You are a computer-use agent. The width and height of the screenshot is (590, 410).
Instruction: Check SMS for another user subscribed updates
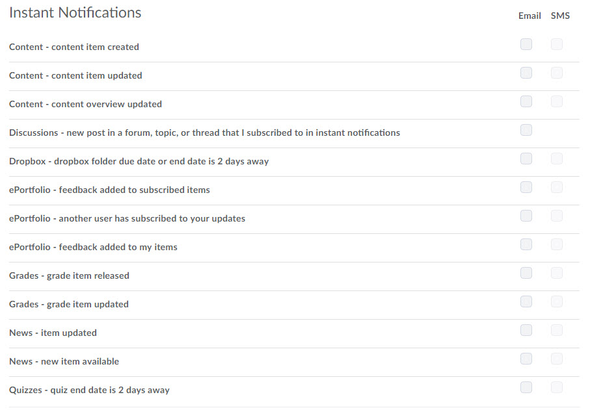557,216
